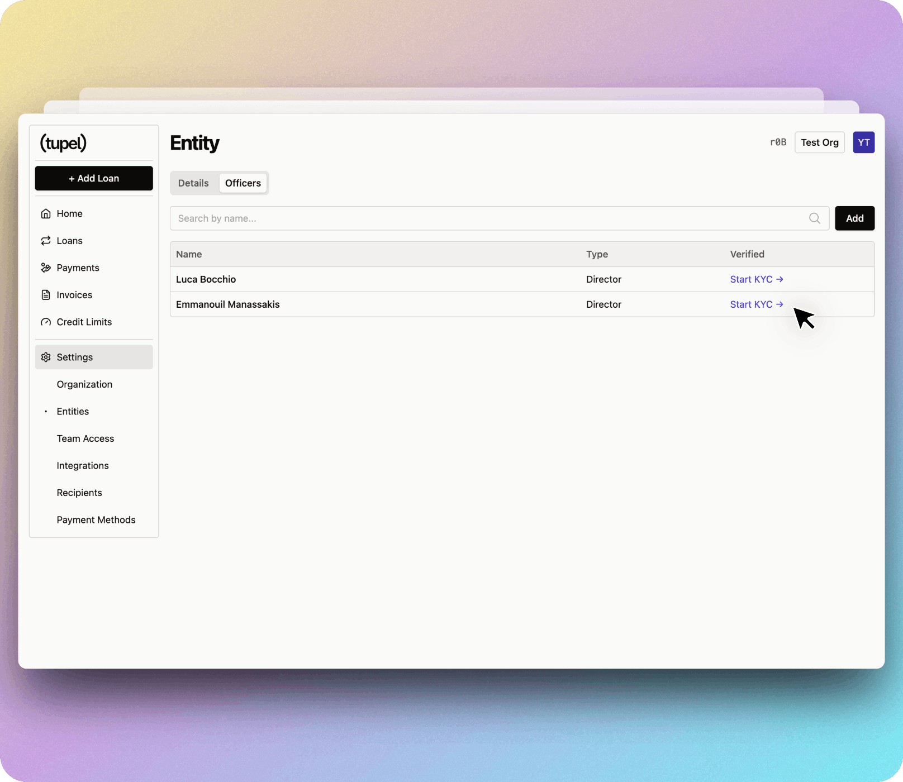Click the Credit Limits gauge icon
Screen dimensions: 903x782
[x=46, y=322]
